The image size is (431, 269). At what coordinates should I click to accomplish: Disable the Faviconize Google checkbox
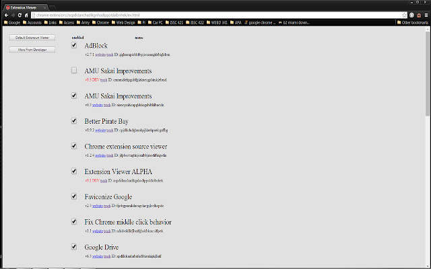tap(74, 196)
